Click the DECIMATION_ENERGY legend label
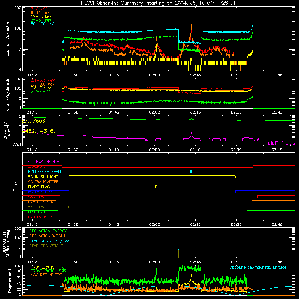The height and width of the screenshot is (299, 299). coord(48,231)
